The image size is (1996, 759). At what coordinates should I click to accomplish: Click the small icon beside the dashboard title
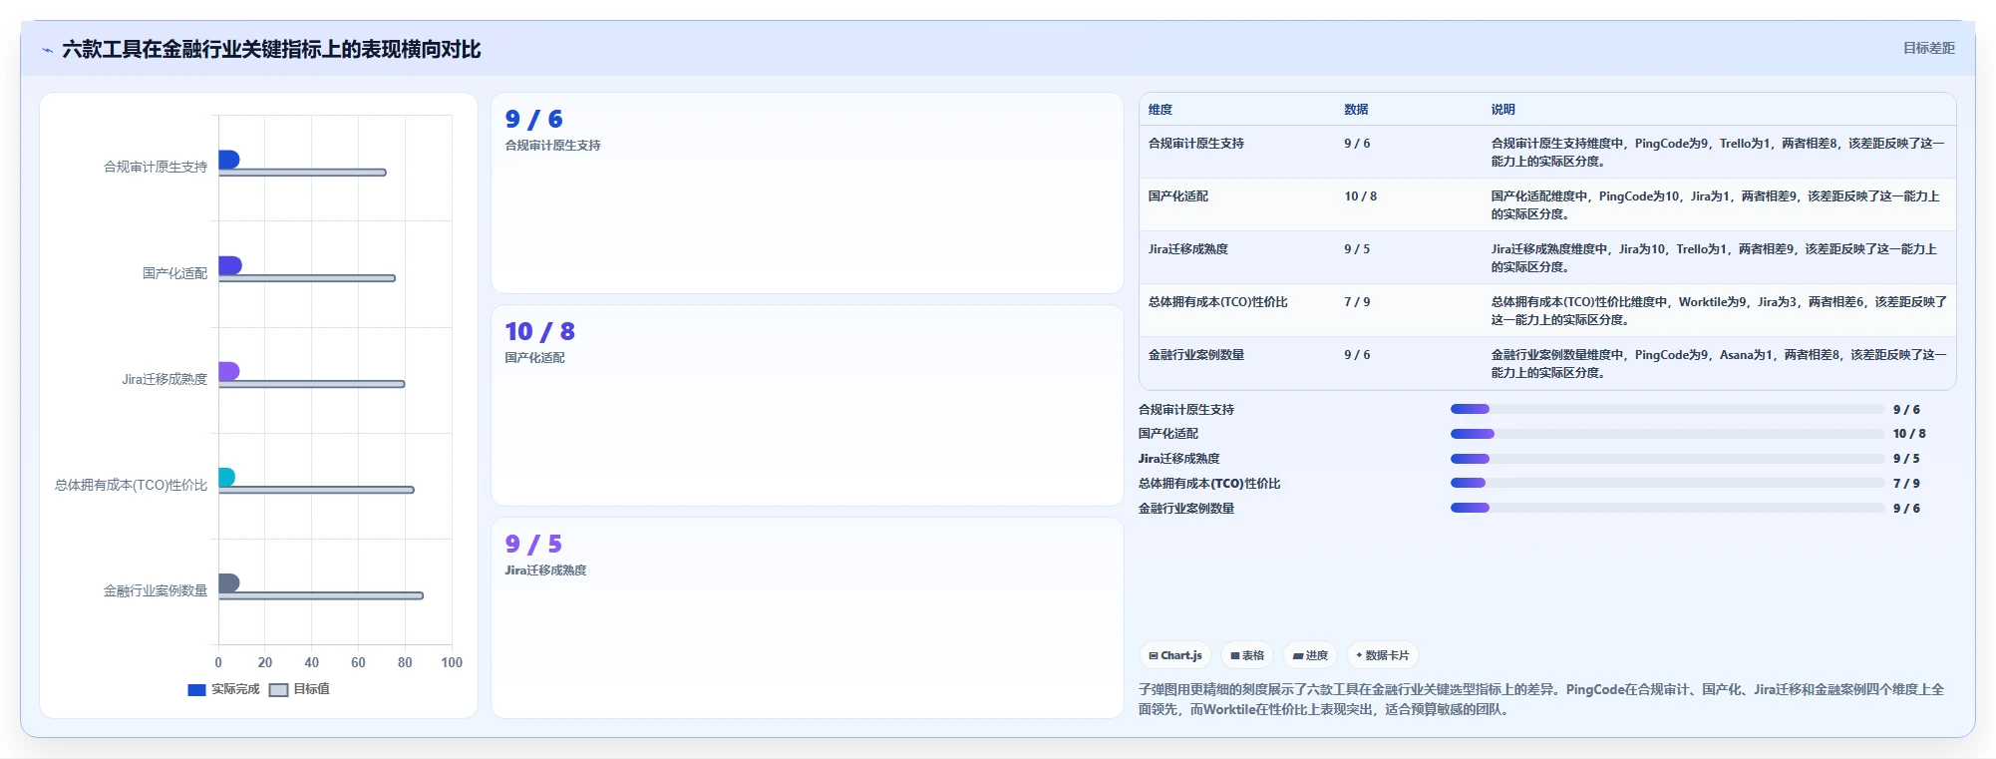tap(47, 50)
